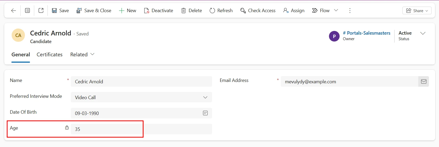Click the Active status text
This screenshot has width=439, height=147.
(x=405, y=33)
